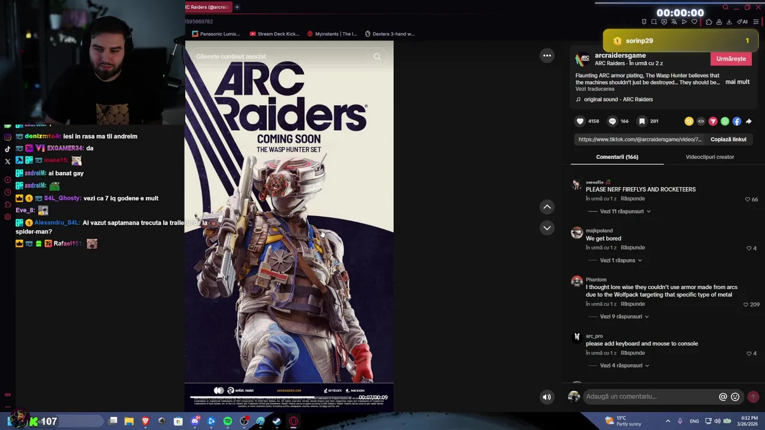The height and width of the screenshot is (430, 765).
Task: Like Phantom's comment with 209 likes
Action: (745, 305)
